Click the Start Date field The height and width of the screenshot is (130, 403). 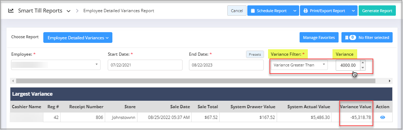(145, 65)
